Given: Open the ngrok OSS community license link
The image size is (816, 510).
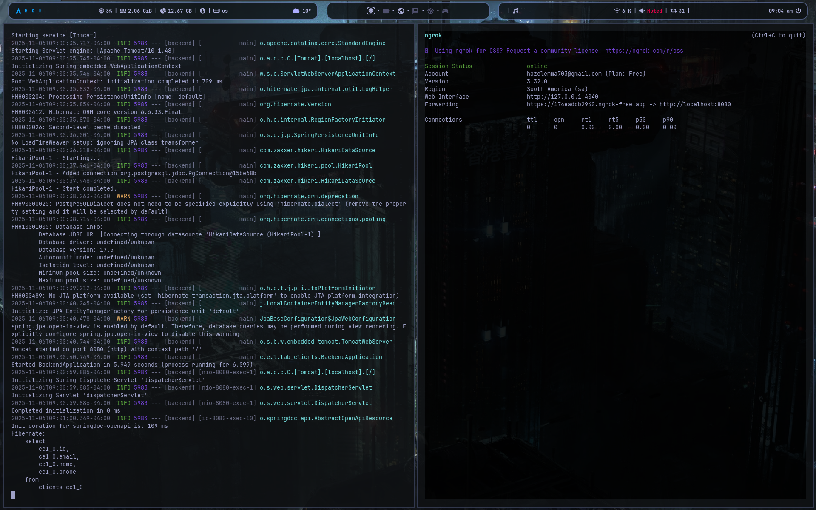Looking at the screenshot, I should coord(644,51).
